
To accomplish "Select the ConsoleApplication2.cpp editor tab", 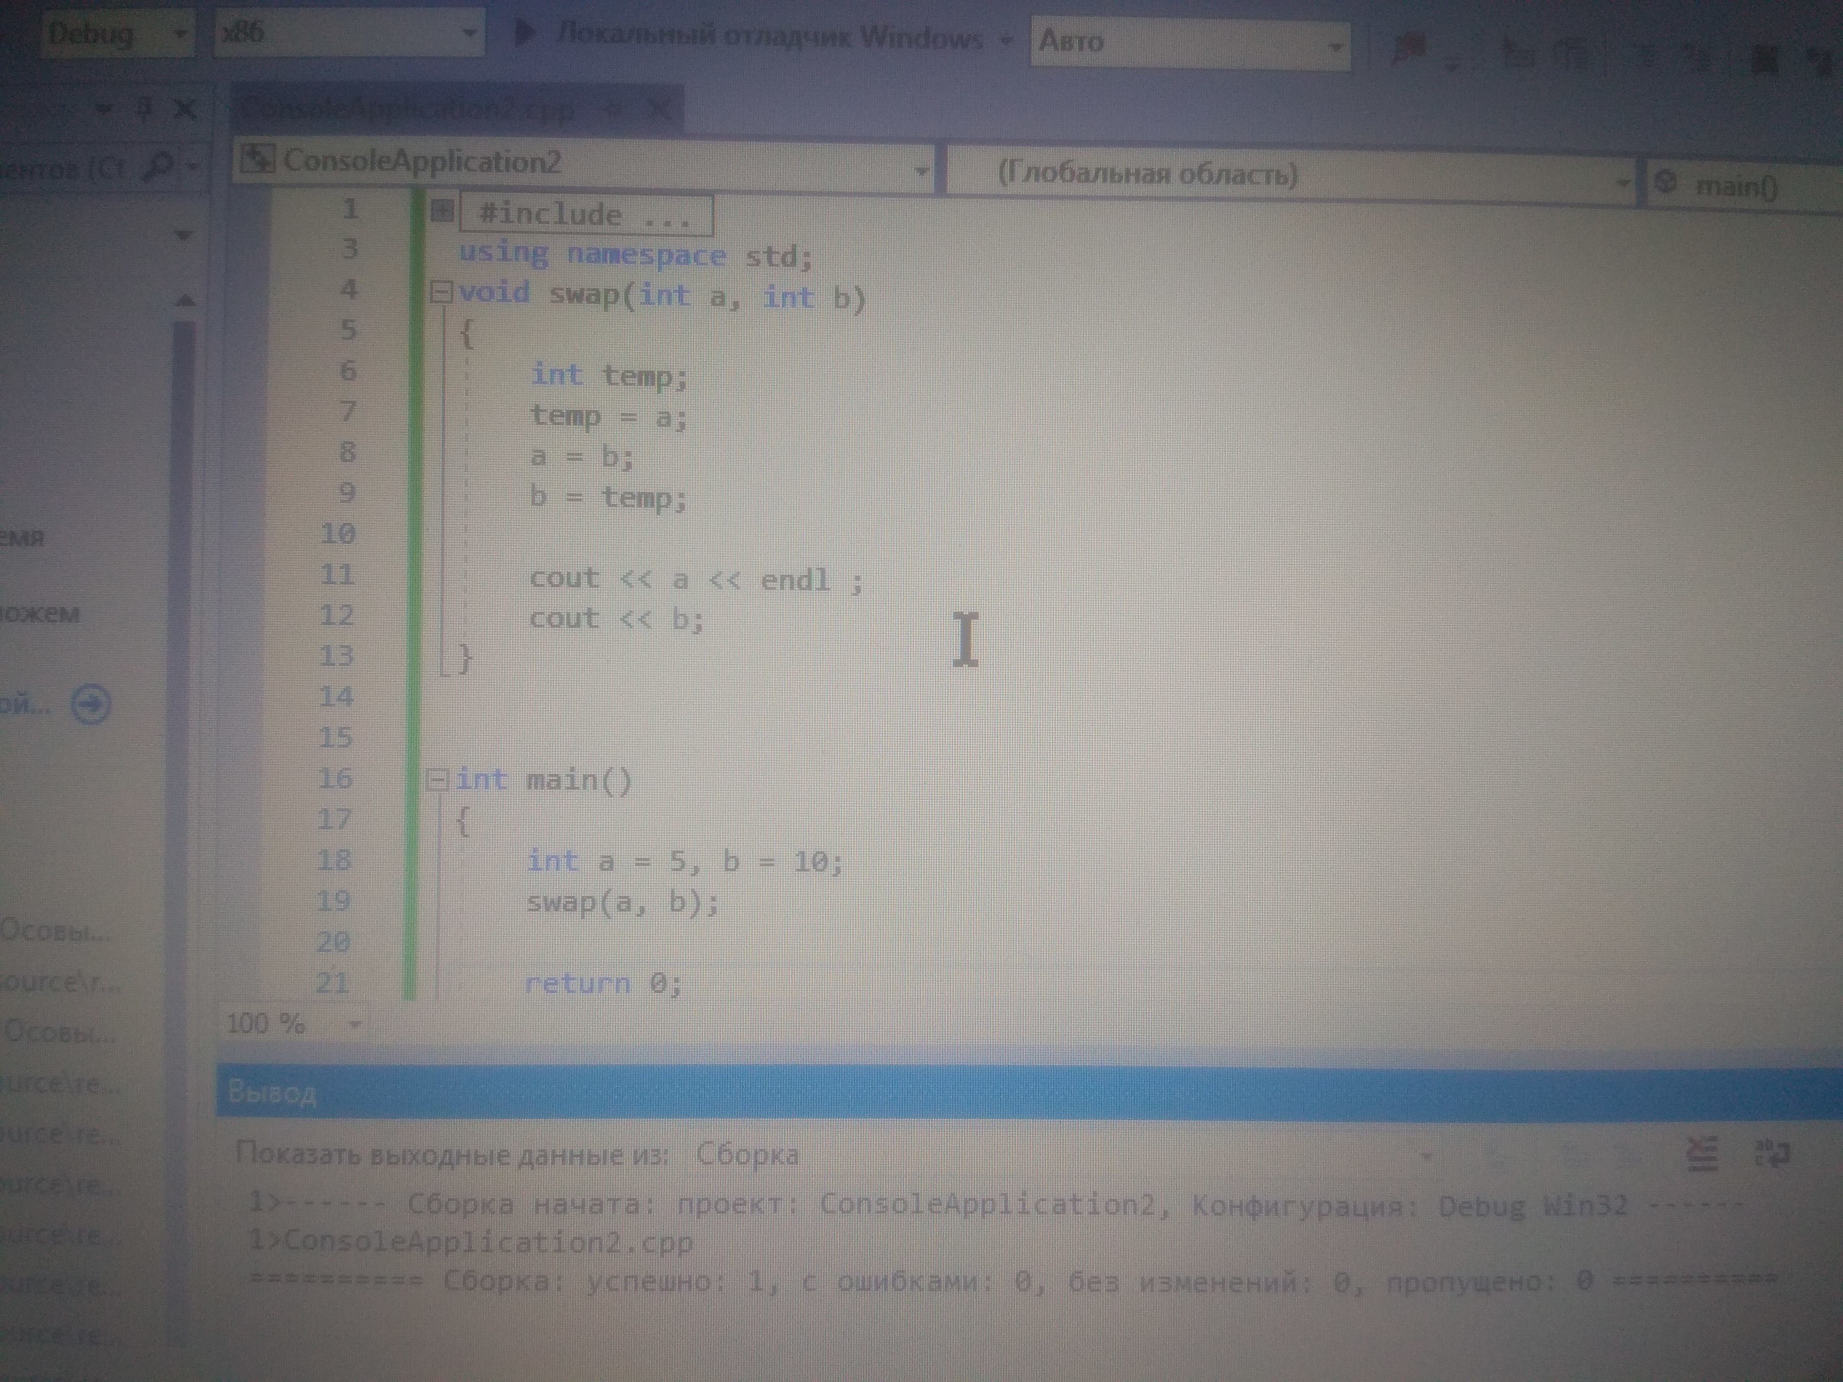I will [408, 109].
